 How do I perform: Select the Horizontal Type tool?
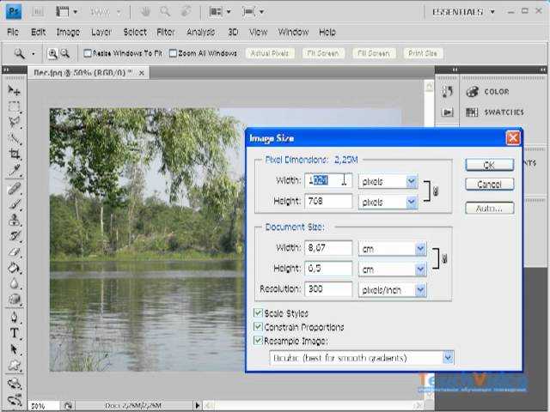[15, 333]
